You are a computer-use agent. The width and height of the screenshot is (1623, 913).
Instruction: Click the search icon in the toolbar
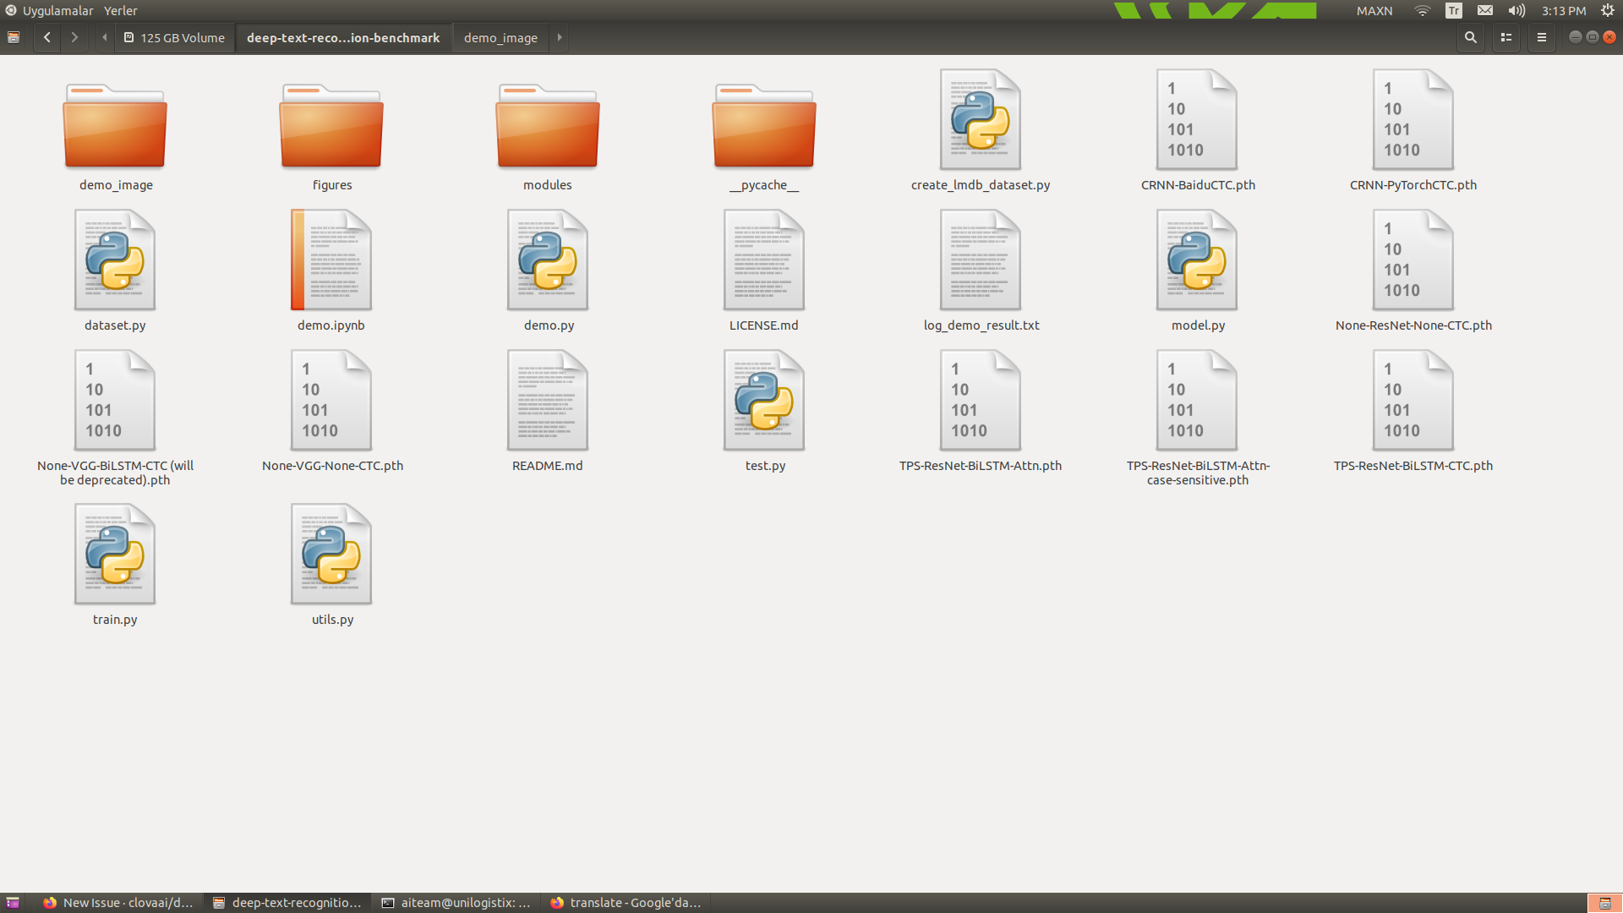coord(1470,37)
